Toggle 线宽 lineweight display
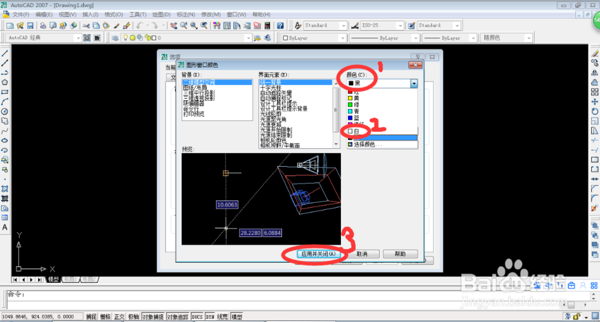The height and width of the screenshot is (322, 600). (223, 317)
